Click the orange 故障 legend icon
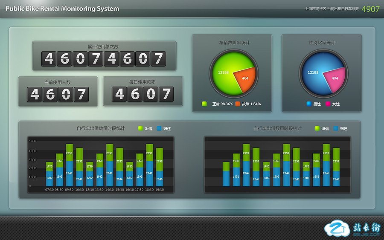 [x=238, y=104]
